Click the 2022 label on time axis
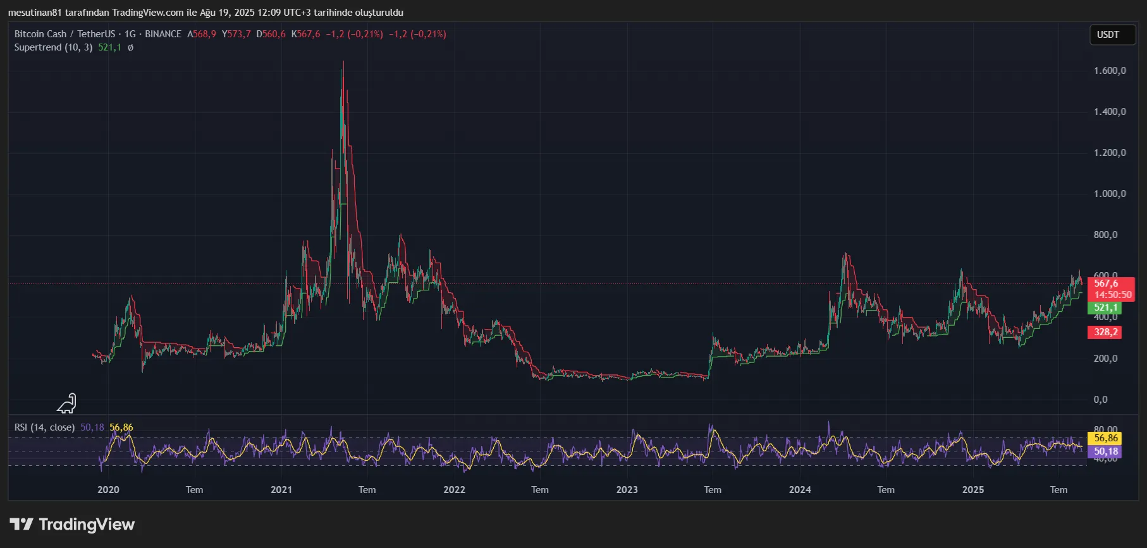Viewport: 1147px width, 548px height. tap(454, 490)
